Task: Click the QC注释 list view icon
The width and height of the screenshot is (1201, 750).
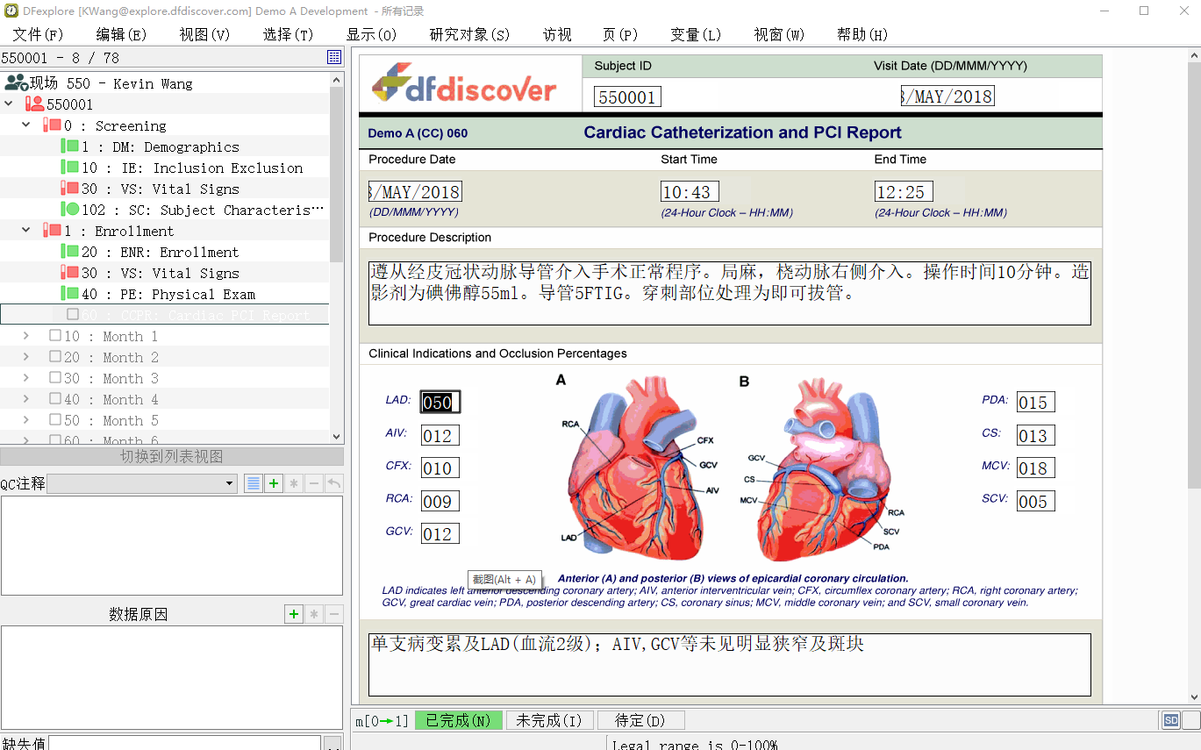Action: [x=254, y=483]
